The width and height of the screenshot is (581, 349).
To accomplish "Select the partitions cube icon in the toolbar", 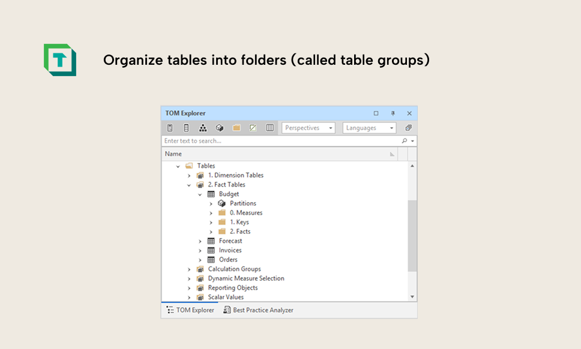I will 220,128.
